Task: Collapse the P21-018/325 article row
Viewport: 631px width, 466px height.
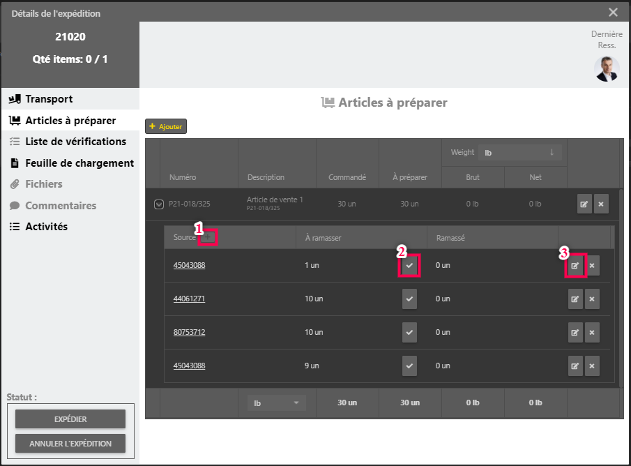Action: 159,204
